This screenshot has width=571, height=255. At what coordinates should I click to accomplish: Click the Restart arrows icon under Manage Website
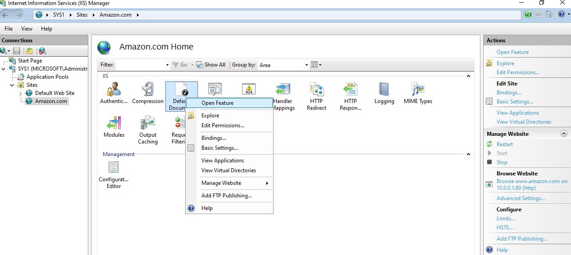[x=489, y=144]
